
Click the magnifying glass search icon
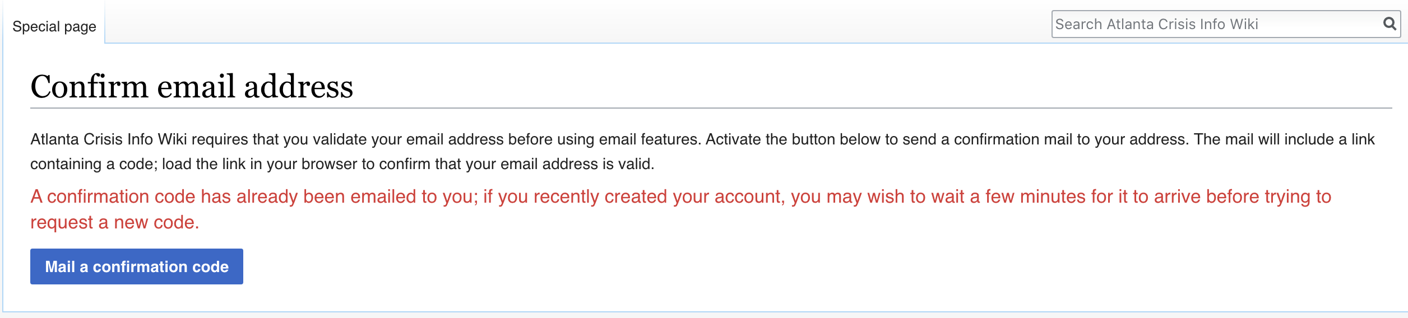click(x=1390, y=24)
